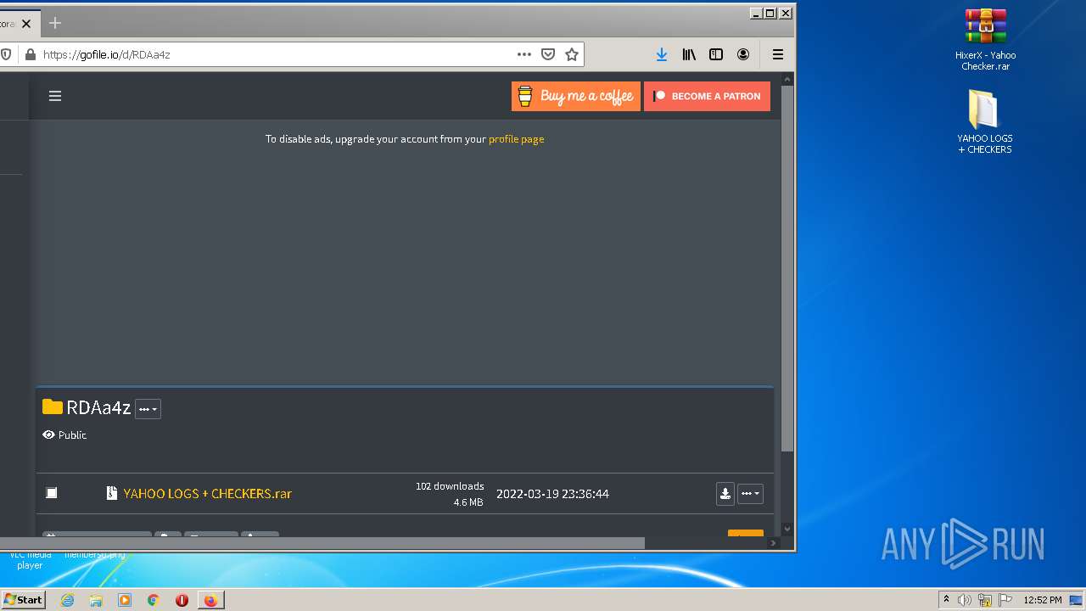Open the file row's more options dropdown

[750, 493]
